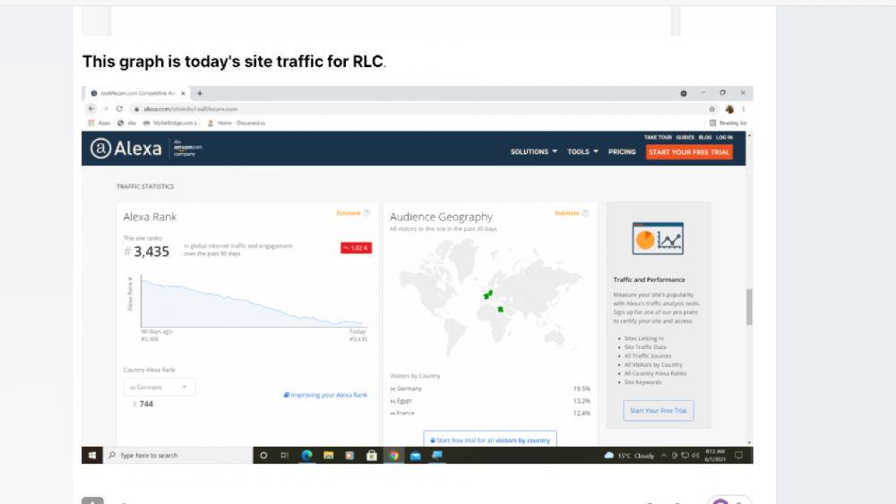Open the GUIDES link
Viewport: 896px width, 504px height.
click(x=685, y=138)
